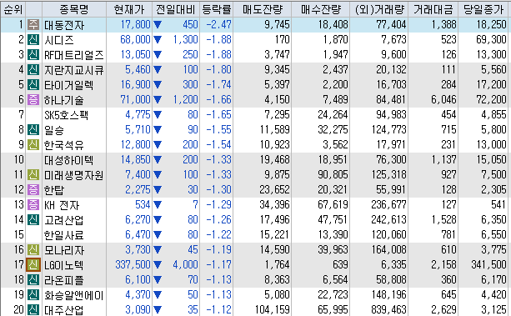Click the 신 badge beside 모나리자
This screenshot has width=511, height=316.
pos(33,250)
